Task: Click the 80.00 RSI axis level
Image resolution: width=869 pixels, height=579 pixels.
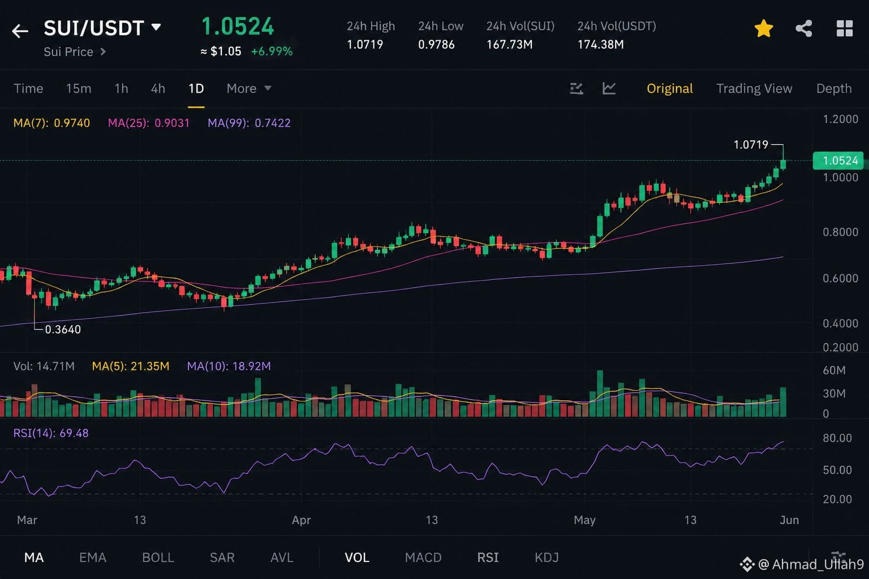Action: 837,438
